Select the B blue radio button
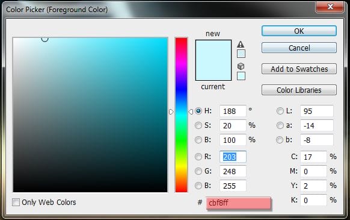Image resolution: width=350 pixels, height=220 pixels. (x=198, y=186)
